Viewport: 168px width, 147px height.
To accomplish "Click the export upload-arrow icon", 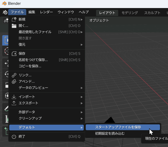I will click(x=14, y=103).
